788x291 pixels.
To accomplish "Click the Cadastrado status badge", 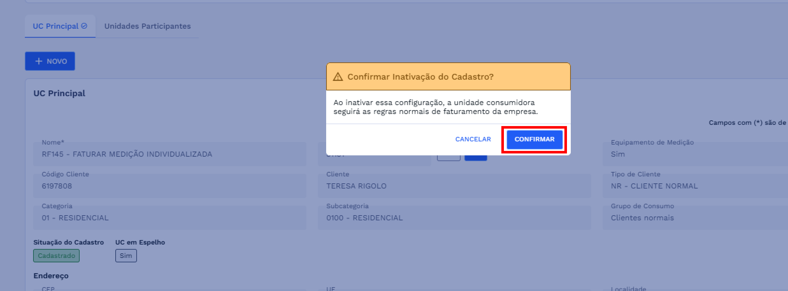I will [56, 256].
